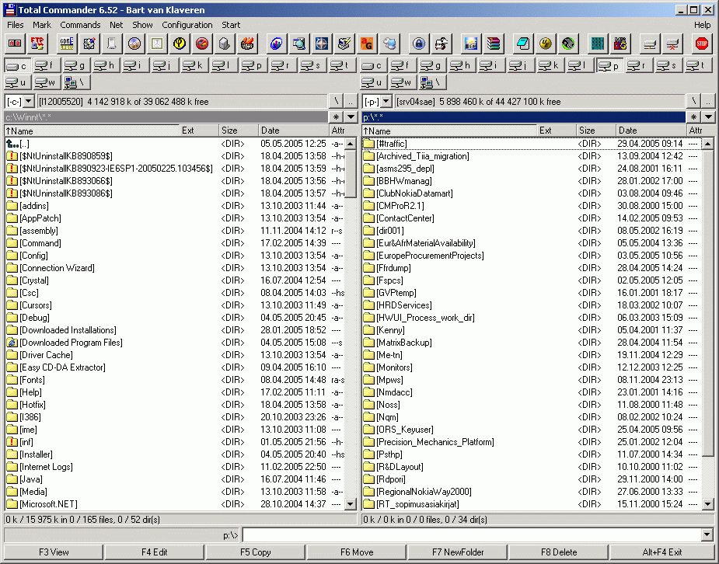
Task: Open the Files menu
Action: pyautogui.click(x=15, y=25)
